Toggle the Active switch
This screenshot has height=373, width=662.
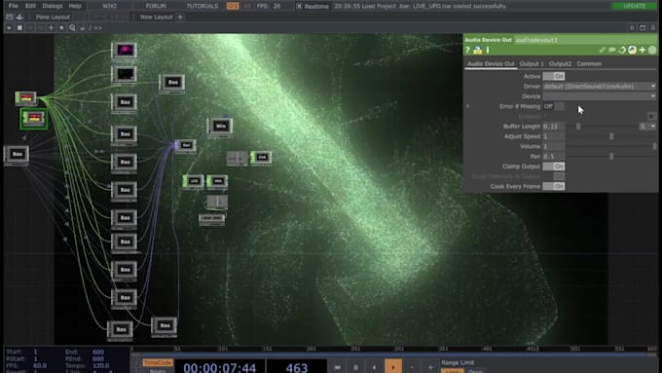coord(554,76)
